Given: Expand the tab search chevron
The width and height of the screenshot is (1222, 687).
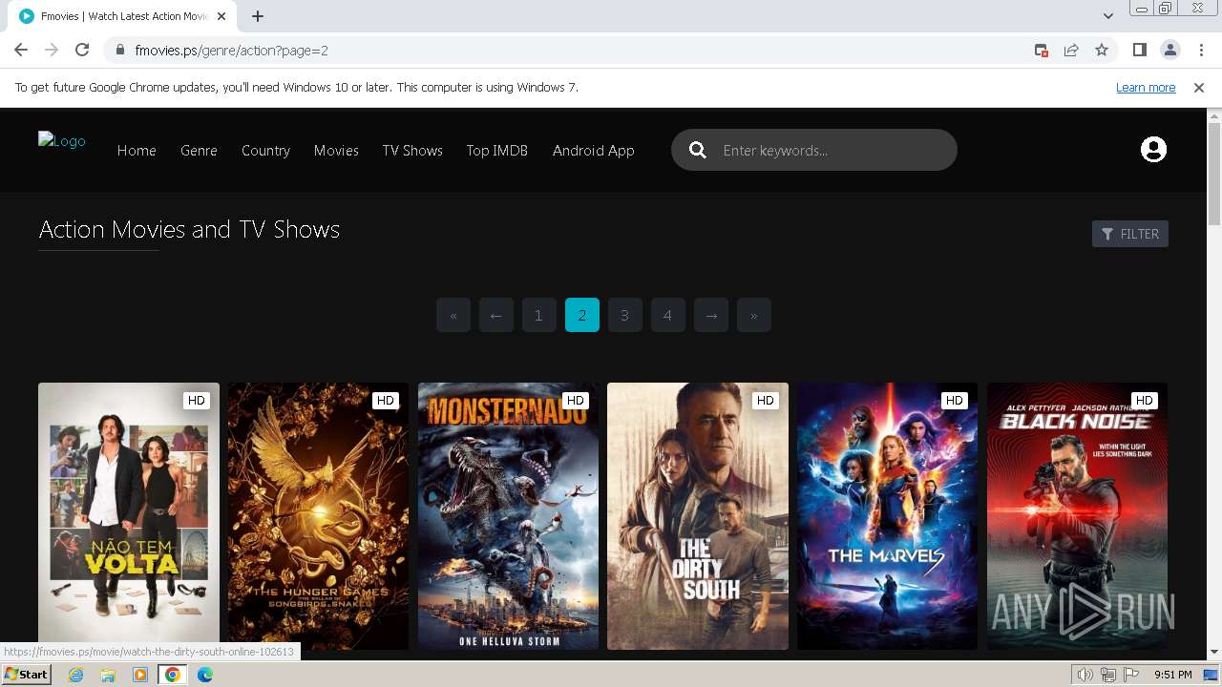Looking at the screenshot, I should pos(1107,15).
